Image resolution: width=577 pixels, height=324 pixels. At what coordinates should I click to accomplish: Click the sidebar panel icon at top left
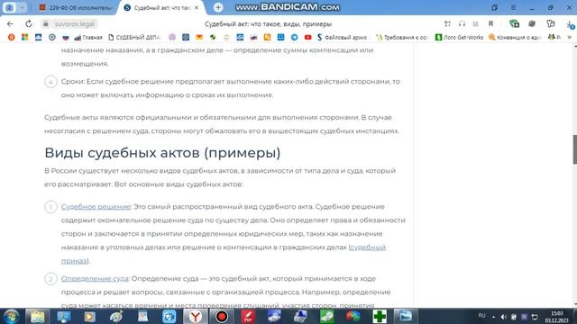pos(10,7)
